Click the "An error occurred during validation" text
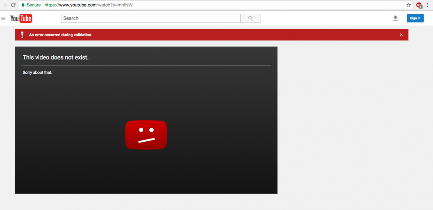 coord(61,35)
